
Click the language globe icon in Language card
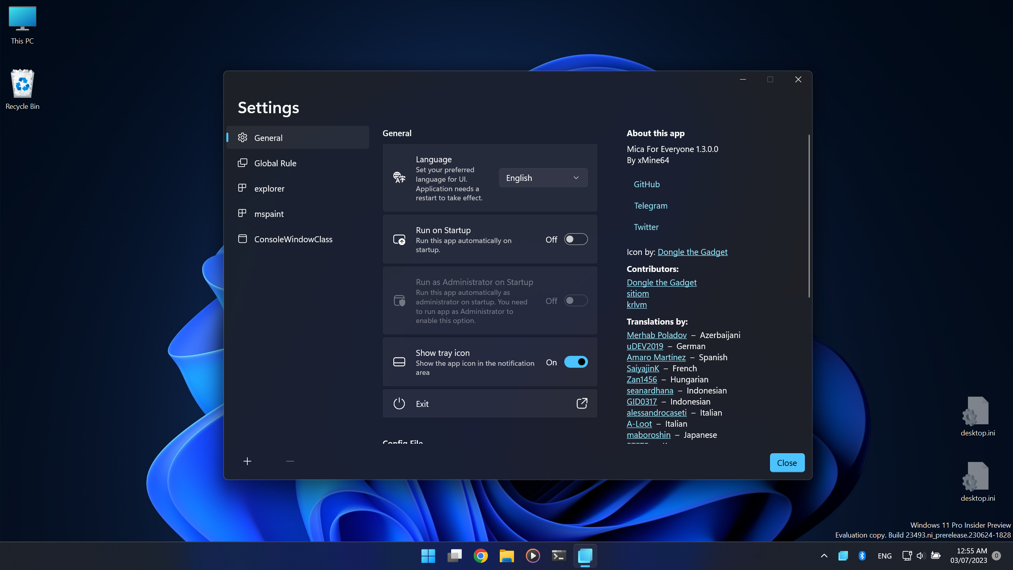point(398,178)
